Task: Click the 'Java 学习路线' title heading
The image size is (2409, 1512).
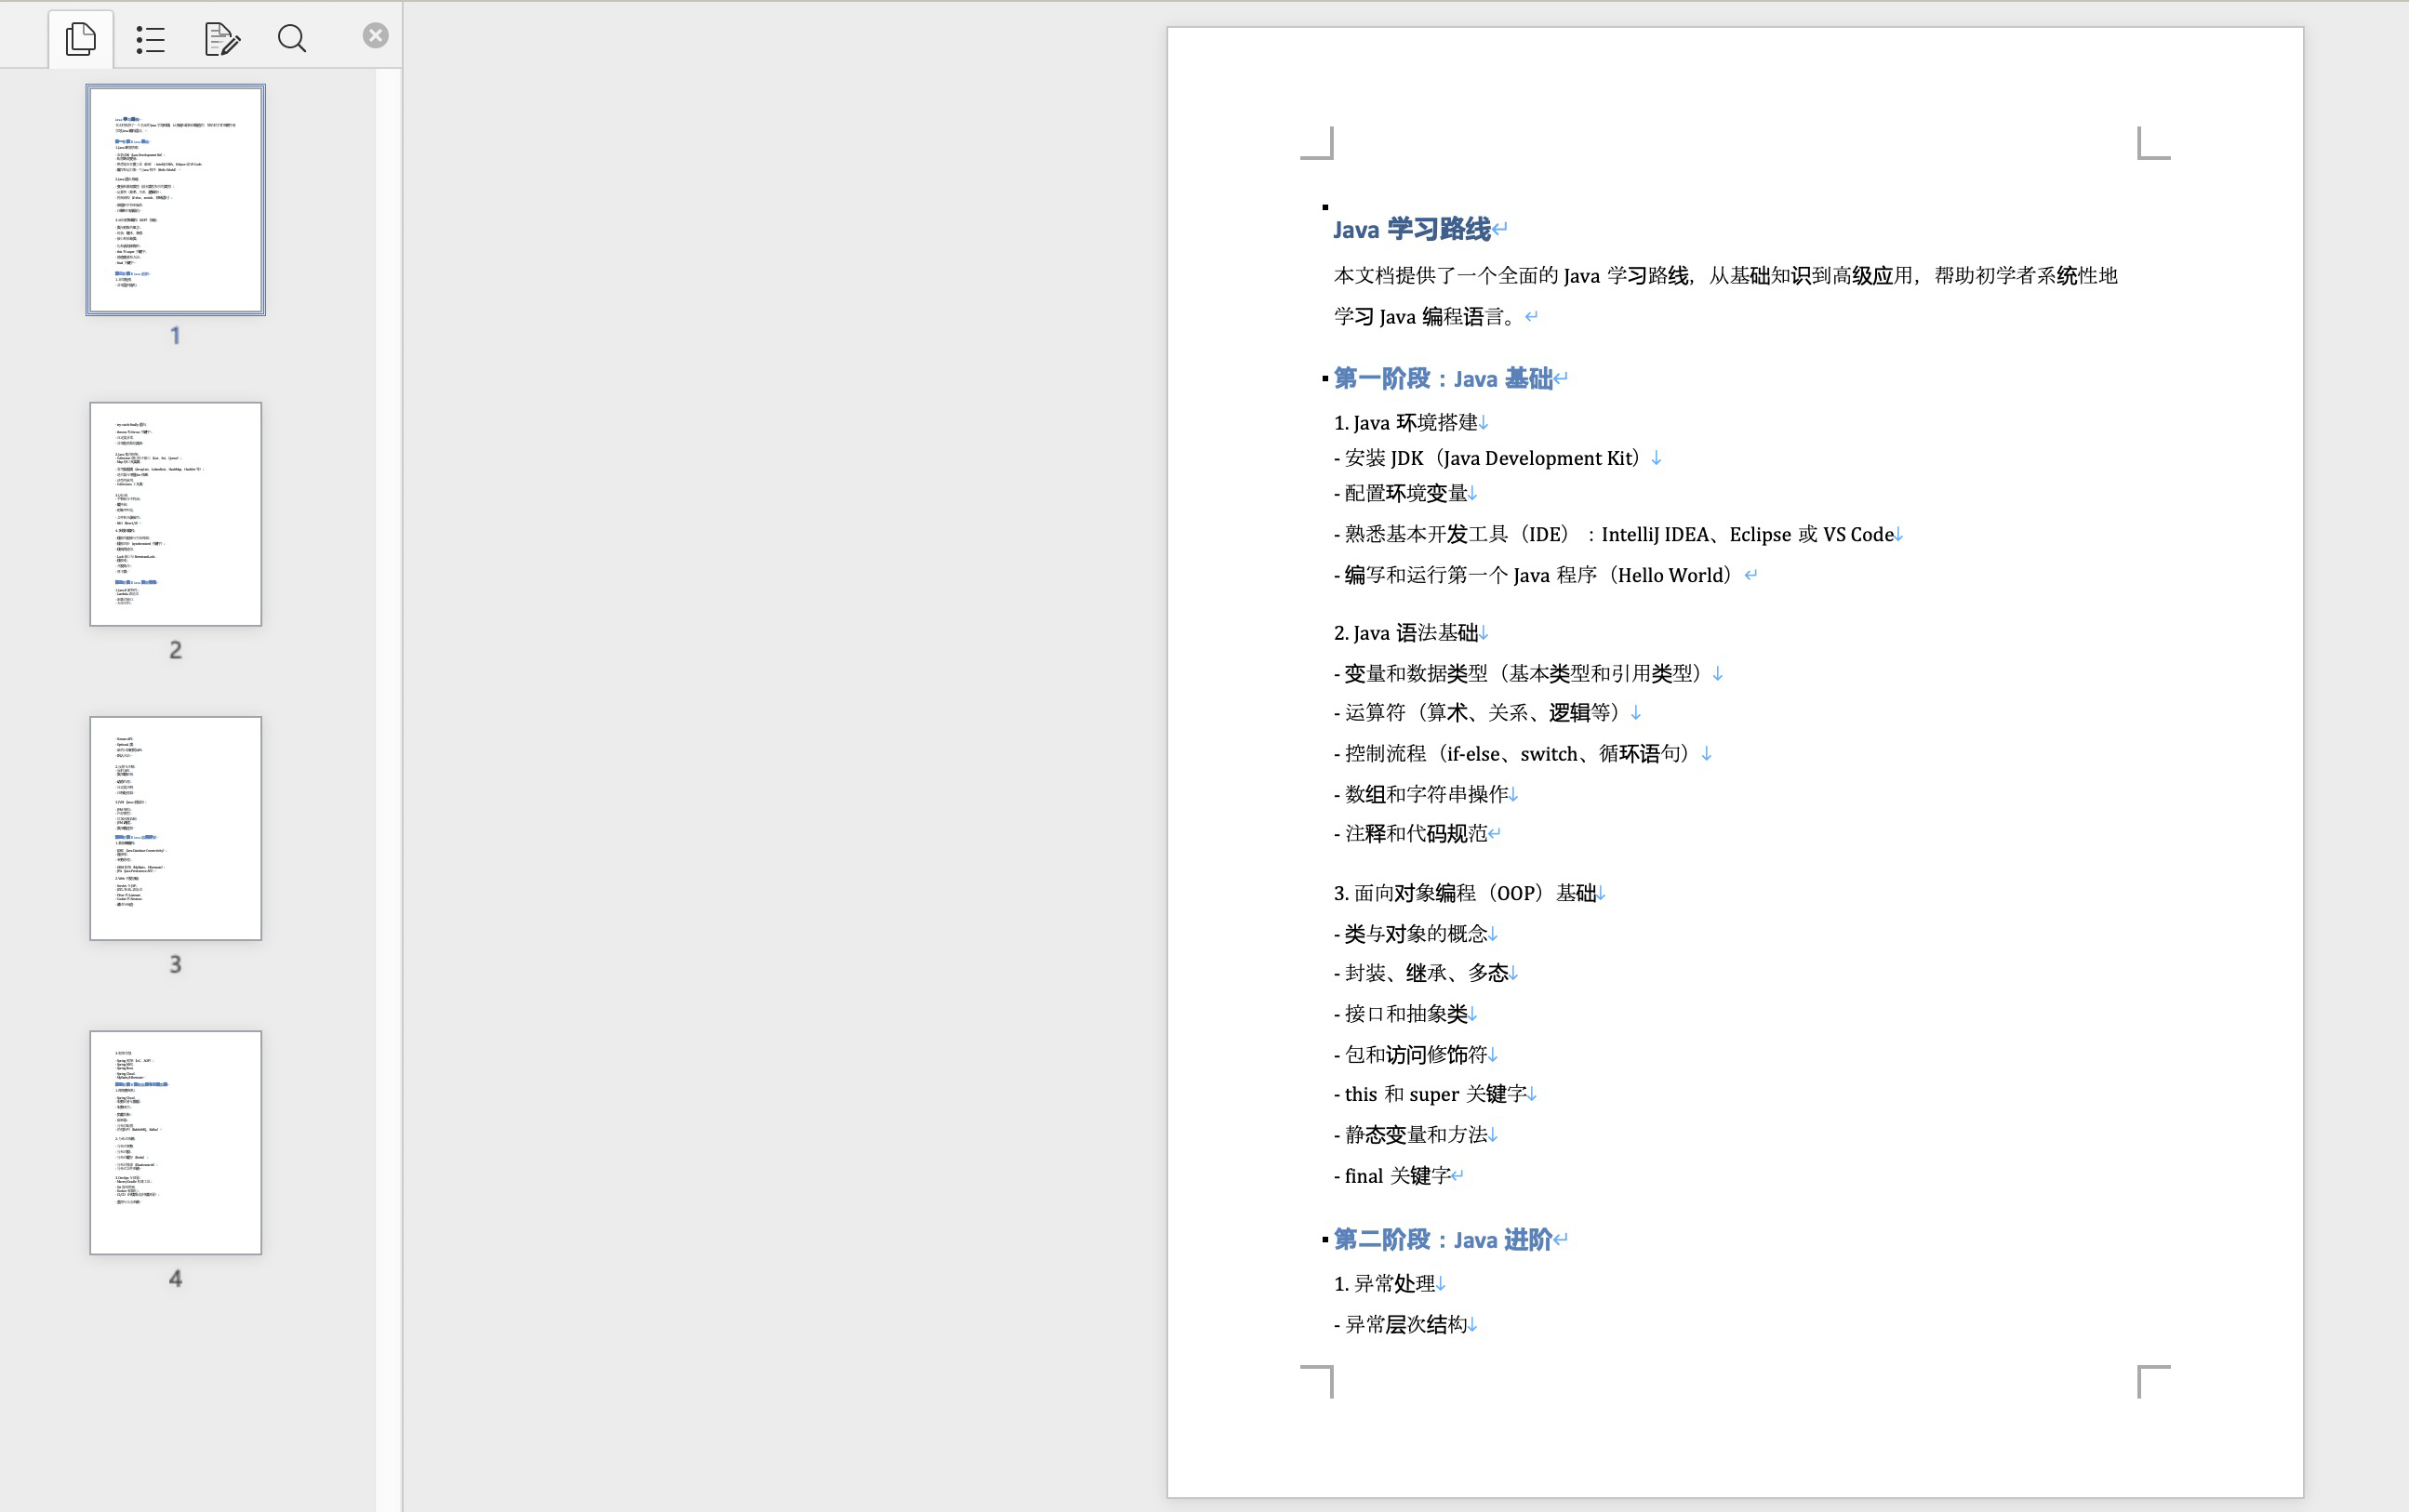Action: tap(1411, 229)
